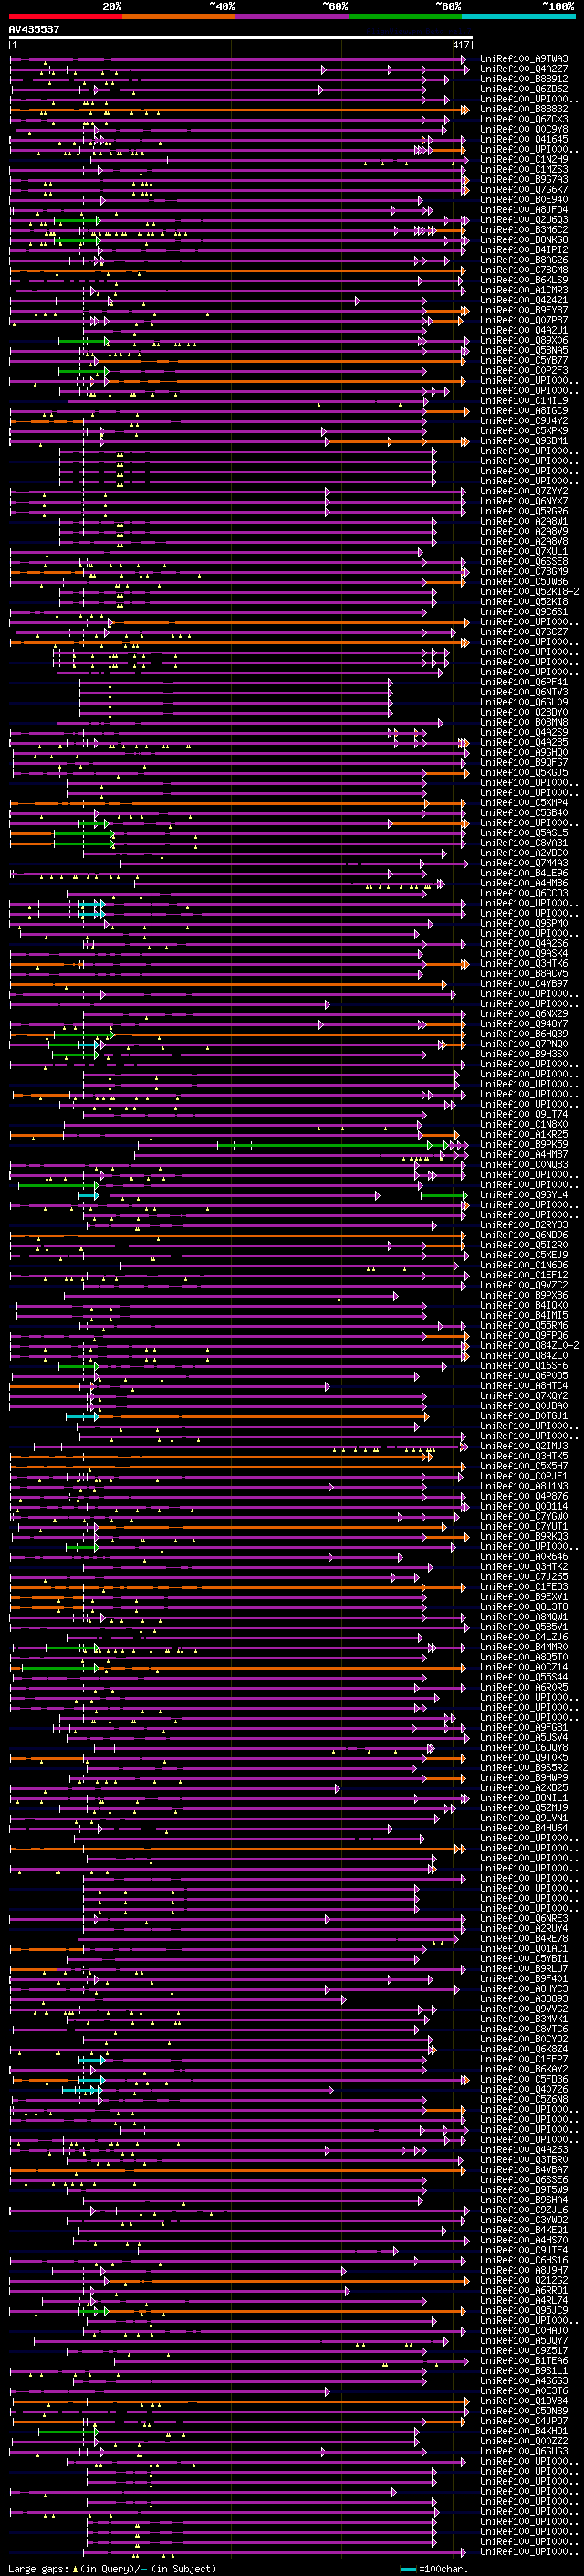Select the UniRef100_Q52KI8-2 label
The height and width of the screenshot is (2576, 584).
529,592
